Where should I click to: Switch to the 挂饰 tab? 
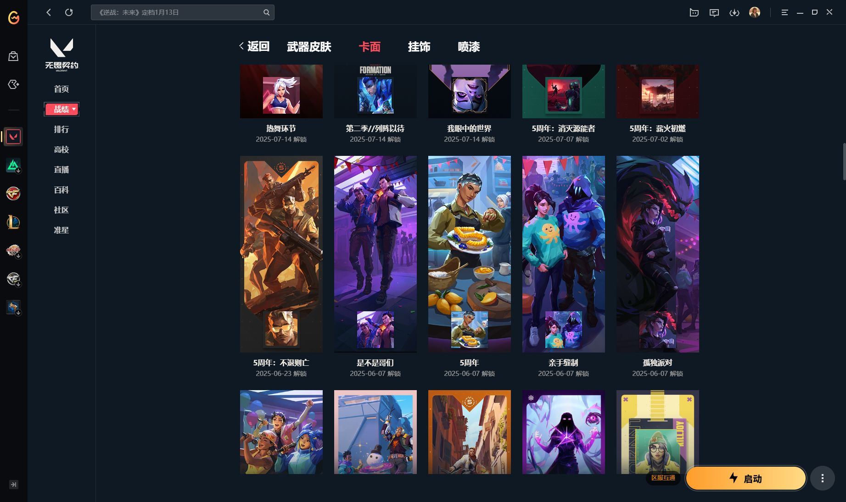point(419,47)
